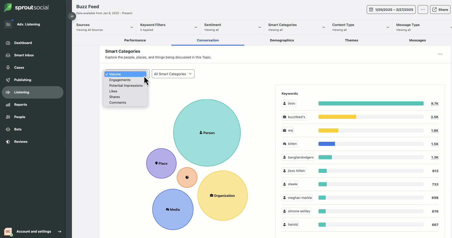Open the Smart Inbox from the sidebar
Screen dimensions: 452x238
point(24,55)
